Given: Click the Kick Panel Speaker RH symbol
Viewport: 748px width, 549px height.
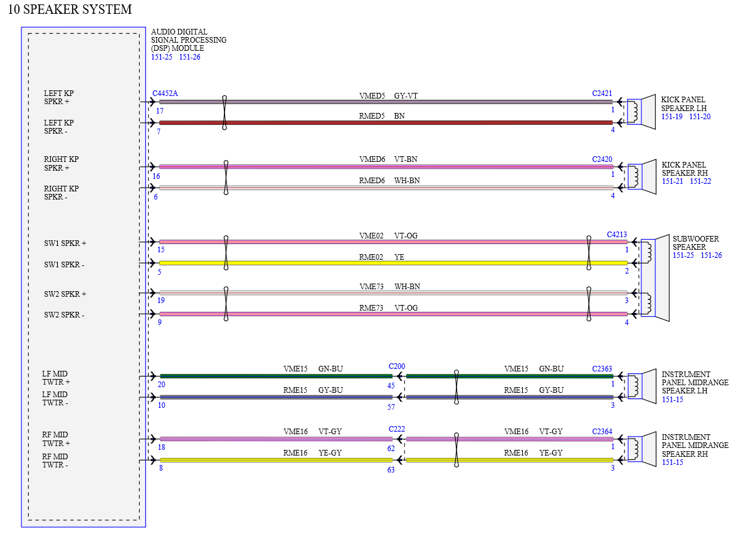Looking at the screenshot, I should 641,177.
